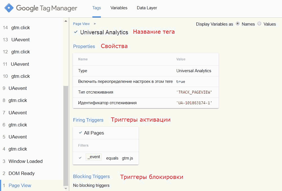Click the Blocking Triggers heading
The width and height of the screenshot is (282, 191).
pyautogui.click(x=91, y=176)
